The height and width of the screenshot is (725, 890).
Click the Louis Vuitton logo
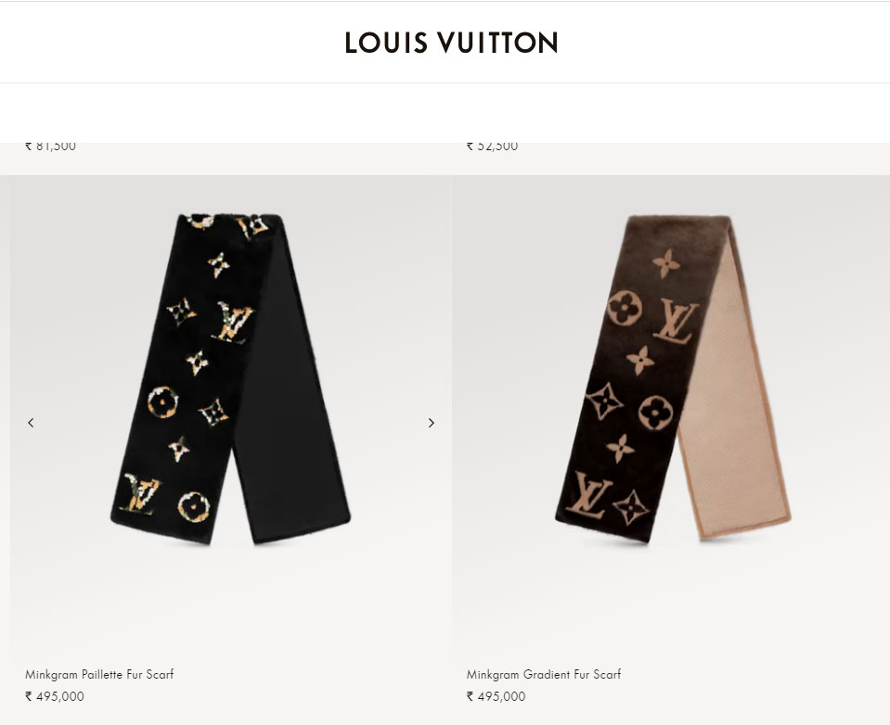point(451,43)
